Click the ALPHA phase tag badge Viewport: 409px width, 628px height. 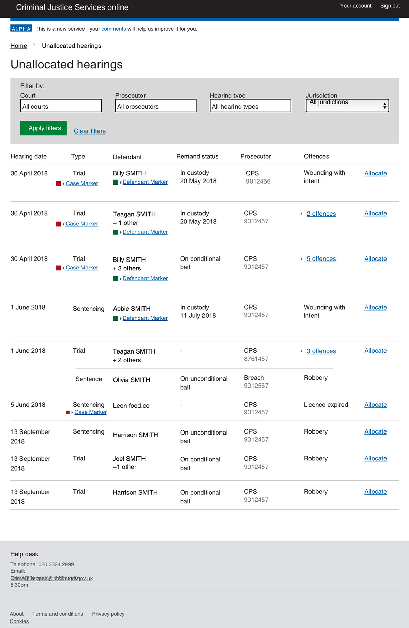click(21, 29)
